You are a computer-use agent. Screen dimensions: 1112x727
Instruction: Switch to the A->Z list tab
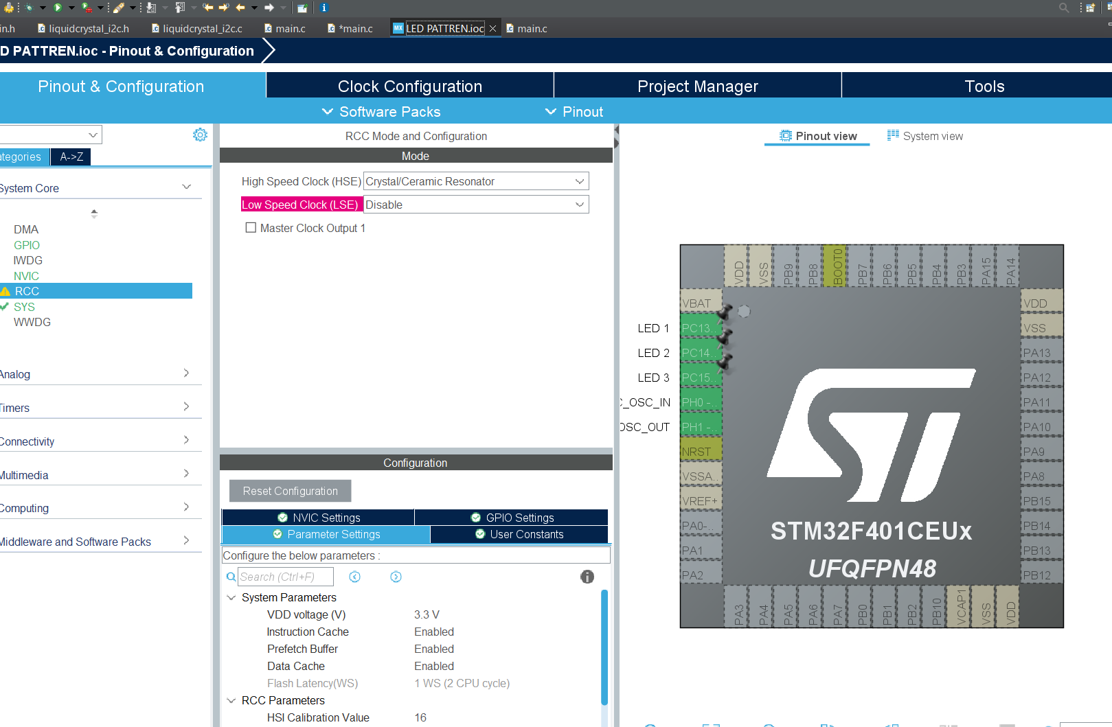click(x=71, y=157)
